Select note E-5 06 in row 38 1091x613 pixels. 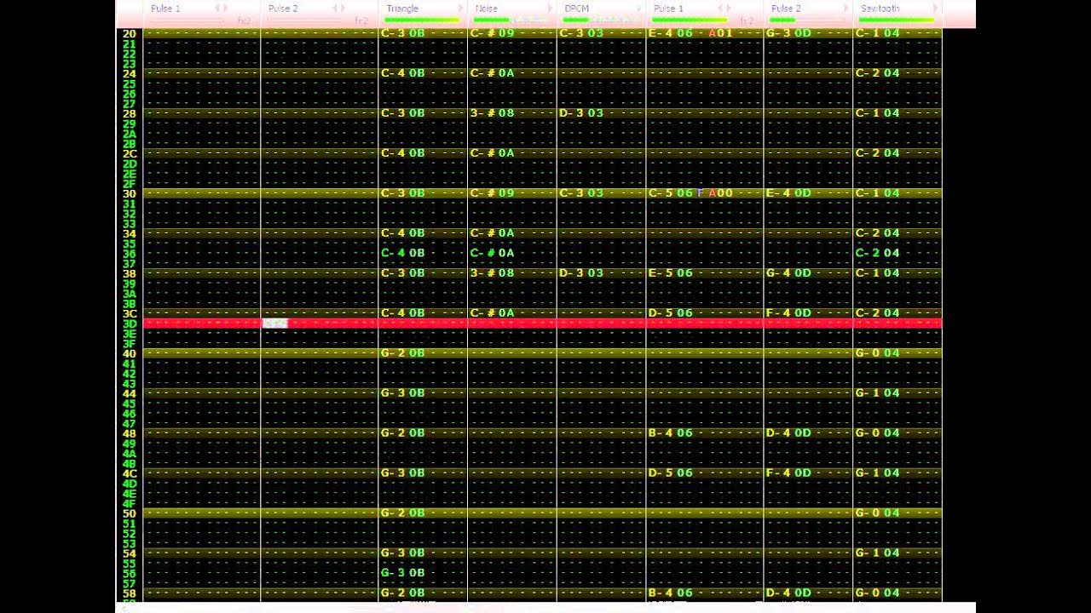click(671, 273)
